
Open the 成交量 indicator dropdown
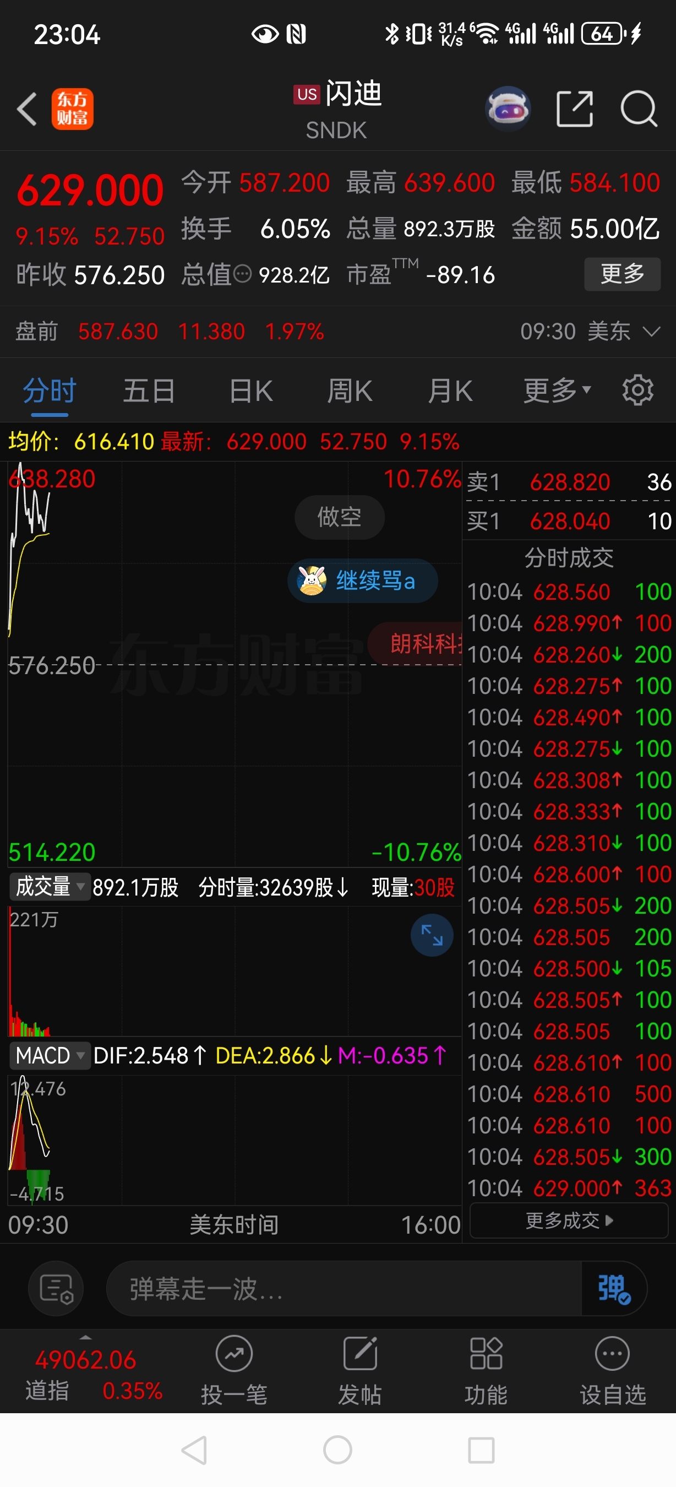[50, 887]
